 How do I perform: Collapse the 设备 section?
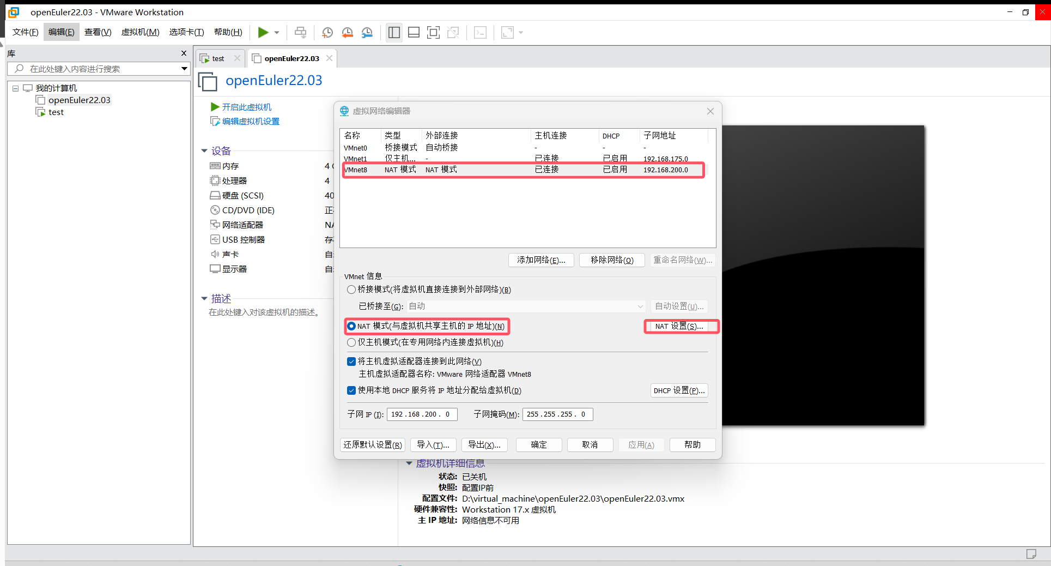tap(204, 150)
